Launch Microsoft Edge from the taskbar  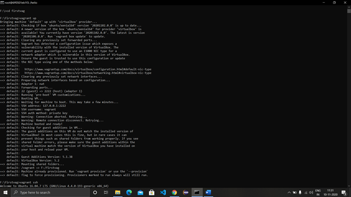coord(129,192)
